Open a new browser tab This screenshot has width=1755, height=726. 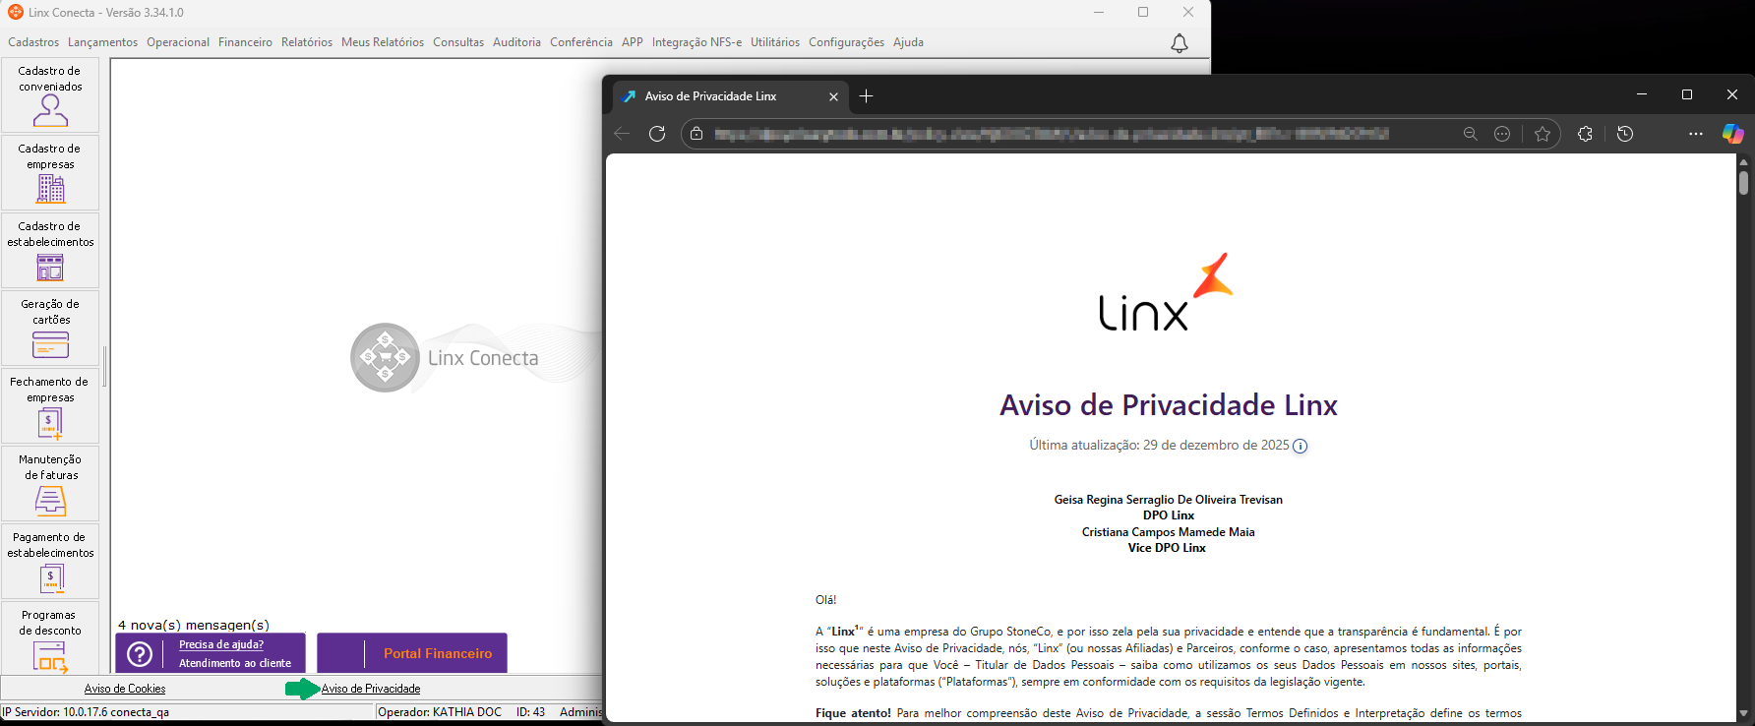coord(866,96)
